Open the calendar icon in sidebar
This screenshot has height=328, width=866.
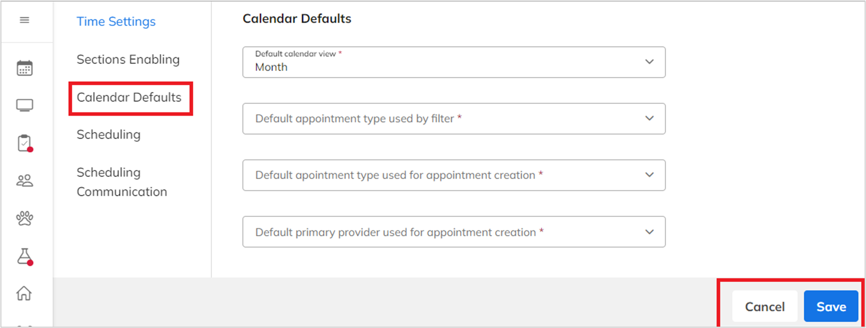point(25,68)
